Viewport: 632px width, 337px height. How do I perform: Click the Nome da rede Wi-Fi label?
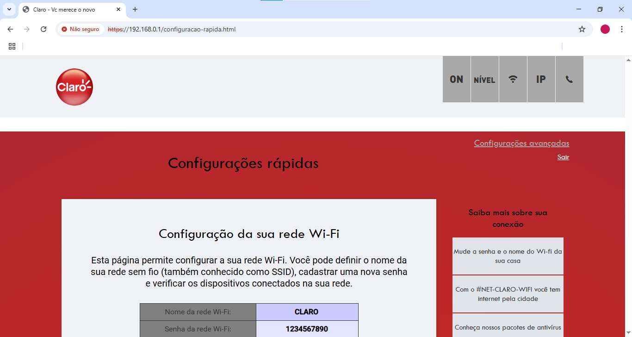point(198,312)
